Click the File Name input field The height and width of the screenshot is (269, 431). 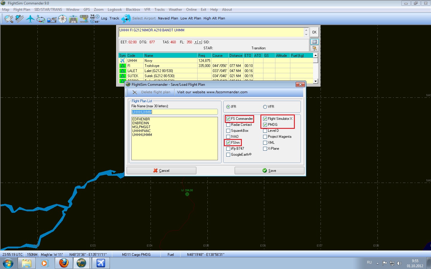[174, 112]
